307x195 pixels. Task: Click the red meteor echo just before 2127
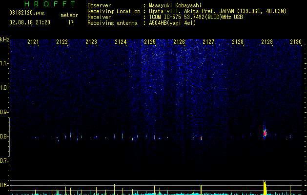click(x=201, y=137)
